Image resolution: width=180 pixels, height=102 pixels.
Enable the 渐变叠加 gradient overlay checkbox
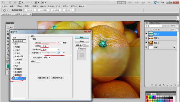click(x=14, y=72)
